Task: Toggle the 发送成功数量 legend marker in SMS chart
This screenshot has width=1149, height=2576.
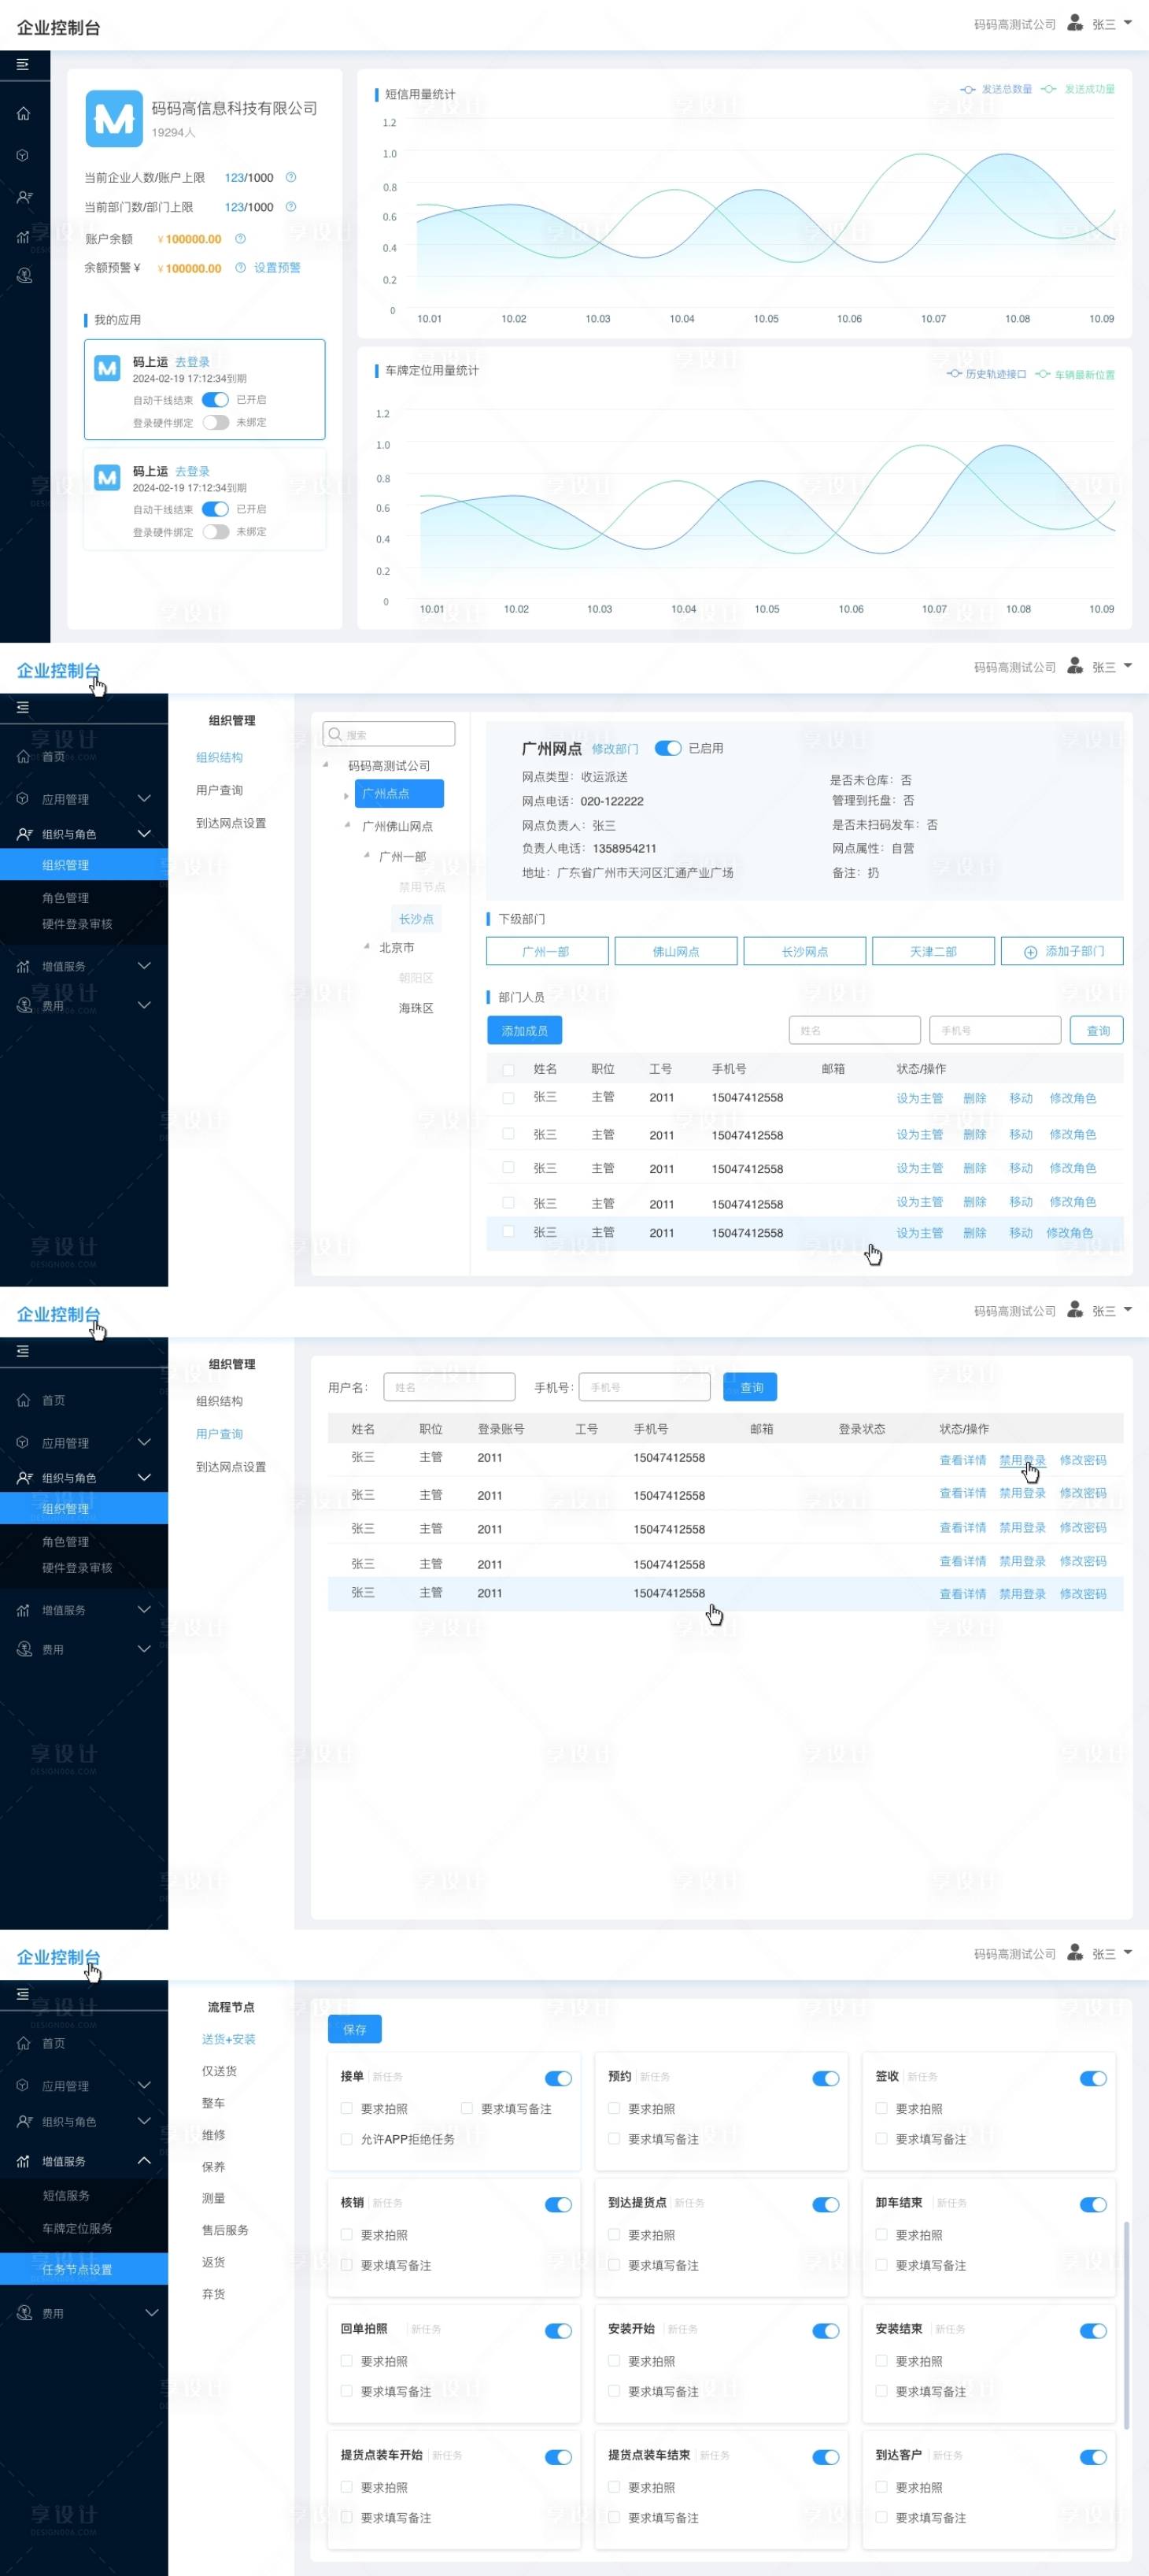Action: pyautogui.click(x=1048, y=89)
